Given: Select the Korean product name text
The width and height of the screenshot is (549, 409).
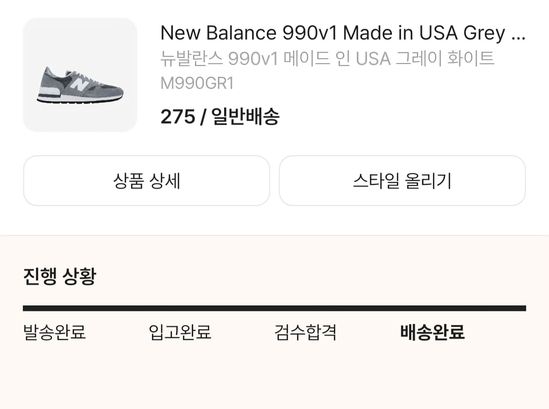Looking at the screenshot, I should tap(327, 59).
